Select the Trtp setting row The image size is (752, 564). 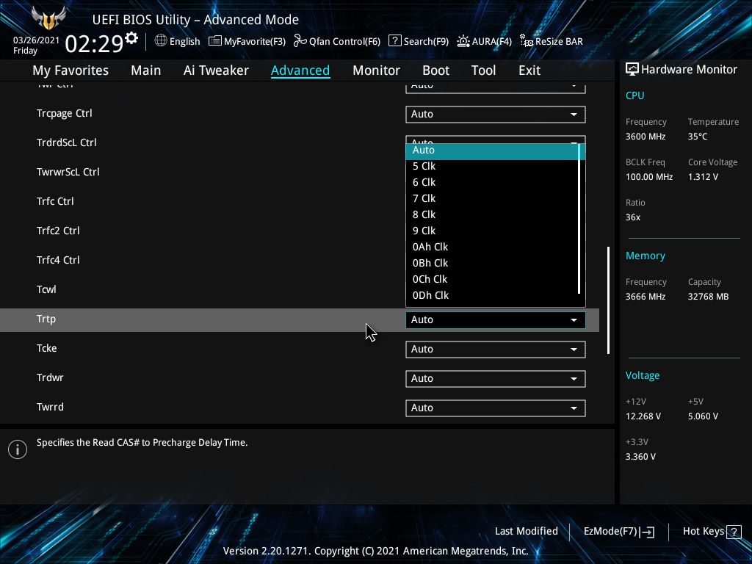coord(300,320)
